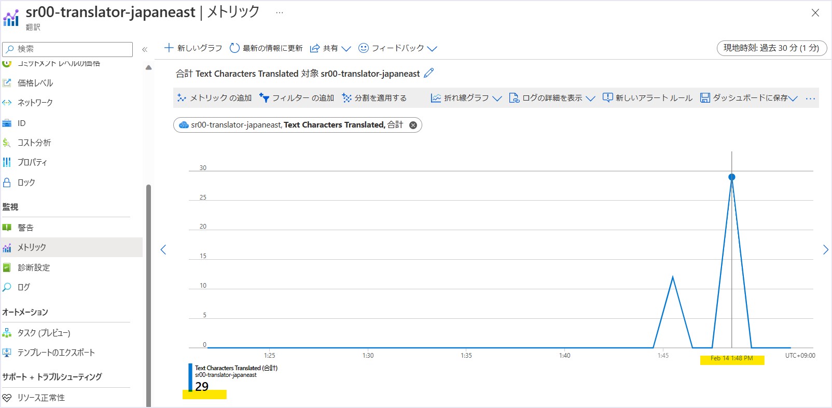Open the chart toolbar ellipsis menu
The width and height of the screenshot is (832, 408).
click(811, 98)
